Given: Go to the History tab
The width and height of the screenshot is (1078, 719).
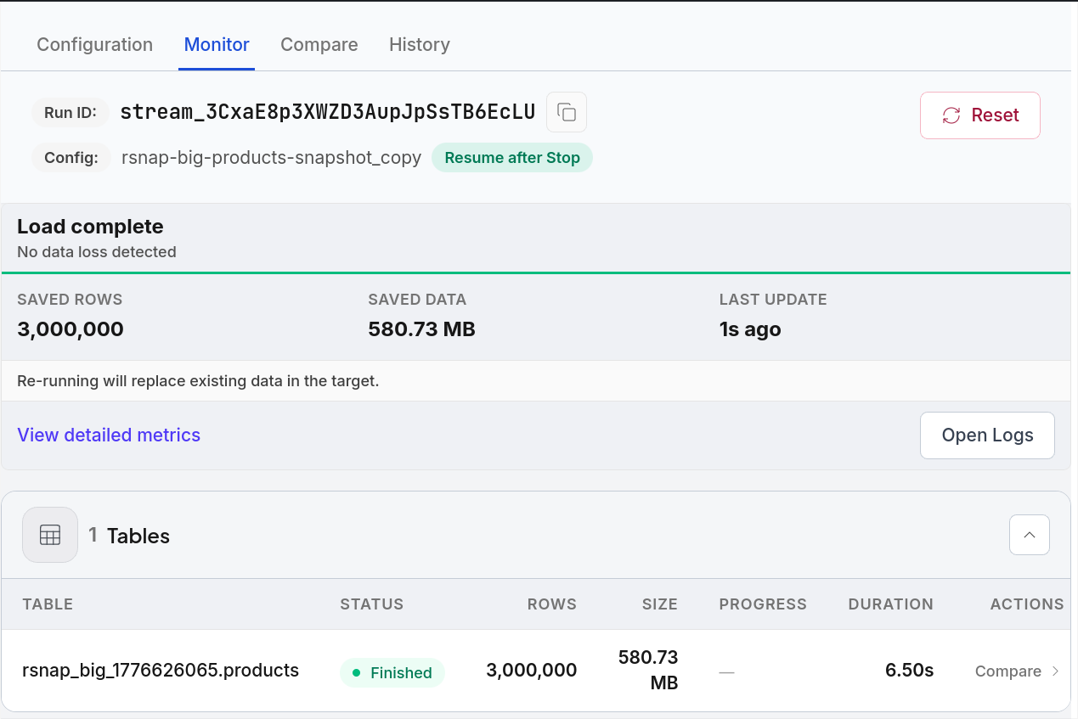Looking at the screenshot, I should tap(420, 44).
